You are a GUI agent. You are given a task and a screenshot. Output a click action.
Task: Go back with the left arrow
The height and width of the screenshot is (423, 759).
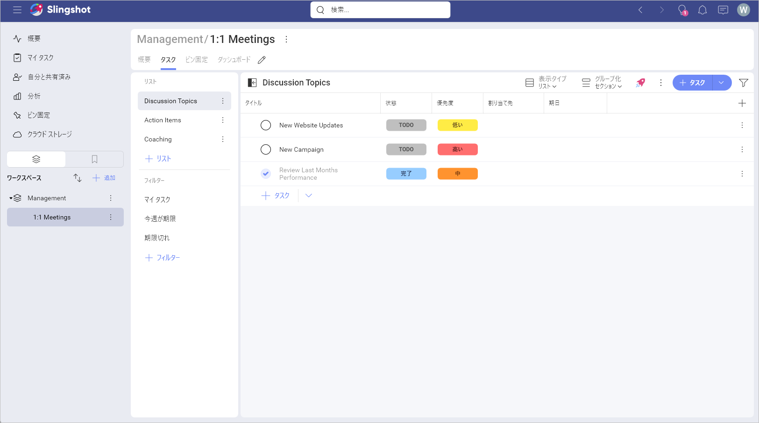point(640,10)
